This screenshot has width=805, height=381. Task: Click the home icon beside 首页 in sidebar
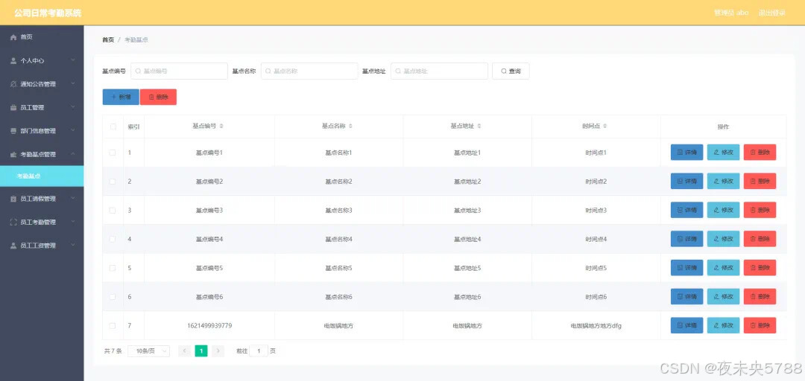point(13,37)
